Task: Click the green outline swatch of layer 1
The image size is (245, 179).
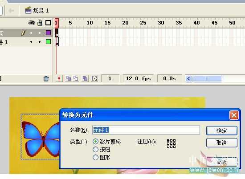Action: [48, 42]
